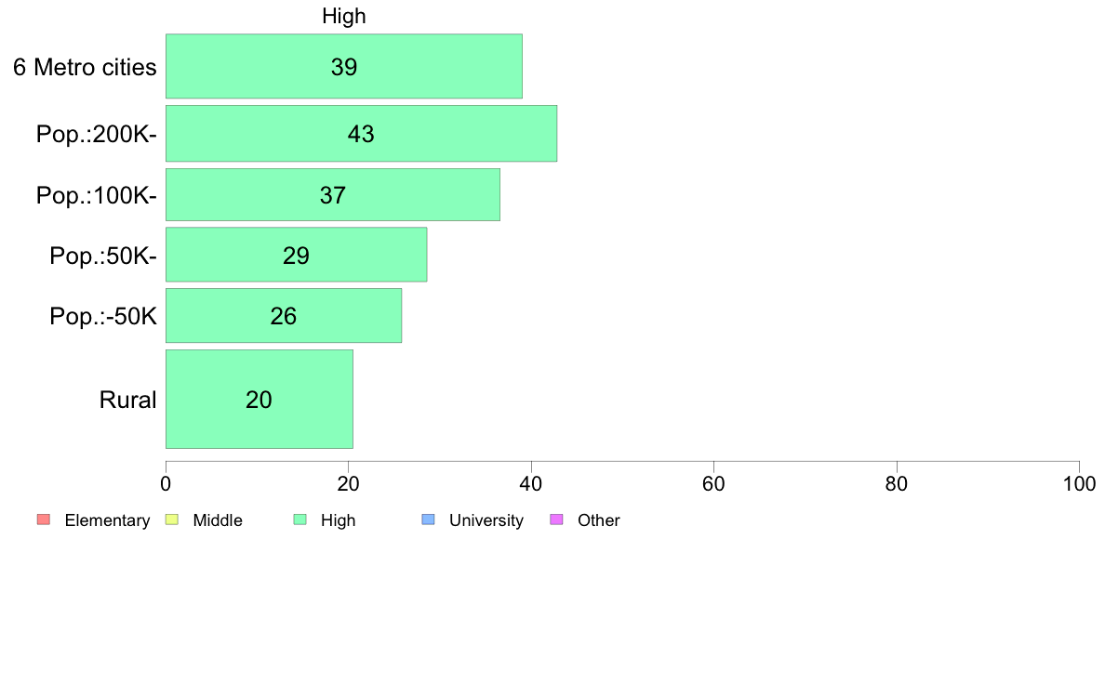Click the Other legend label

(598, 520)
